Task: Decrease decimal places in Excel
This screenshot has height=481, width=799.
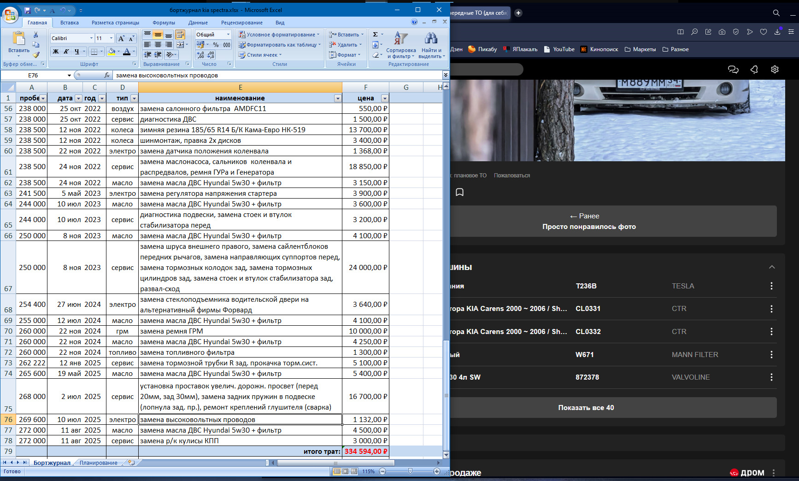Action: coord(211,55)
